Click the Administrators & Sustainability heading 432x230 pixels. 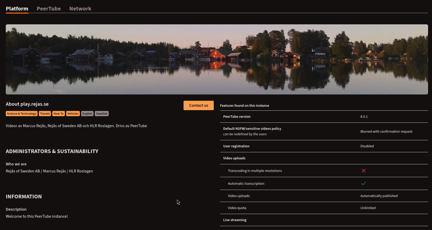pos(52,152)
